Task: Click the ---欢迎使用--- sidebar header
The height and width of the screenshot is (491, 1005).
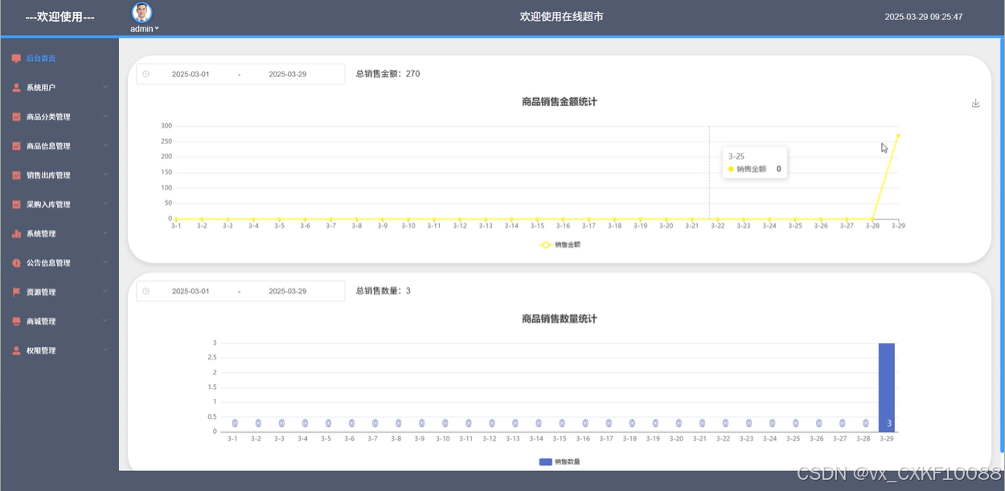Action: pyautogui.click(x=60, y=16)
